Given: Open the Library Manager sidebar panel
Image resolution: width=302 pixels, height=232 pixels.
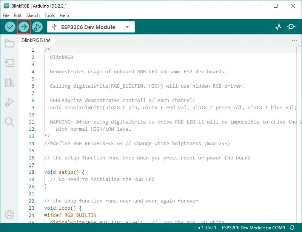Looking at the screenshot, I should point(9,83).
